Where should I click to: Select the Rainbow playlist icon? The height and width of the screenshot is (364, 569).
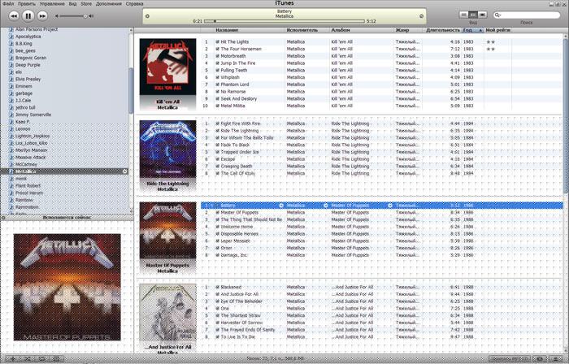tap(11, 200)
